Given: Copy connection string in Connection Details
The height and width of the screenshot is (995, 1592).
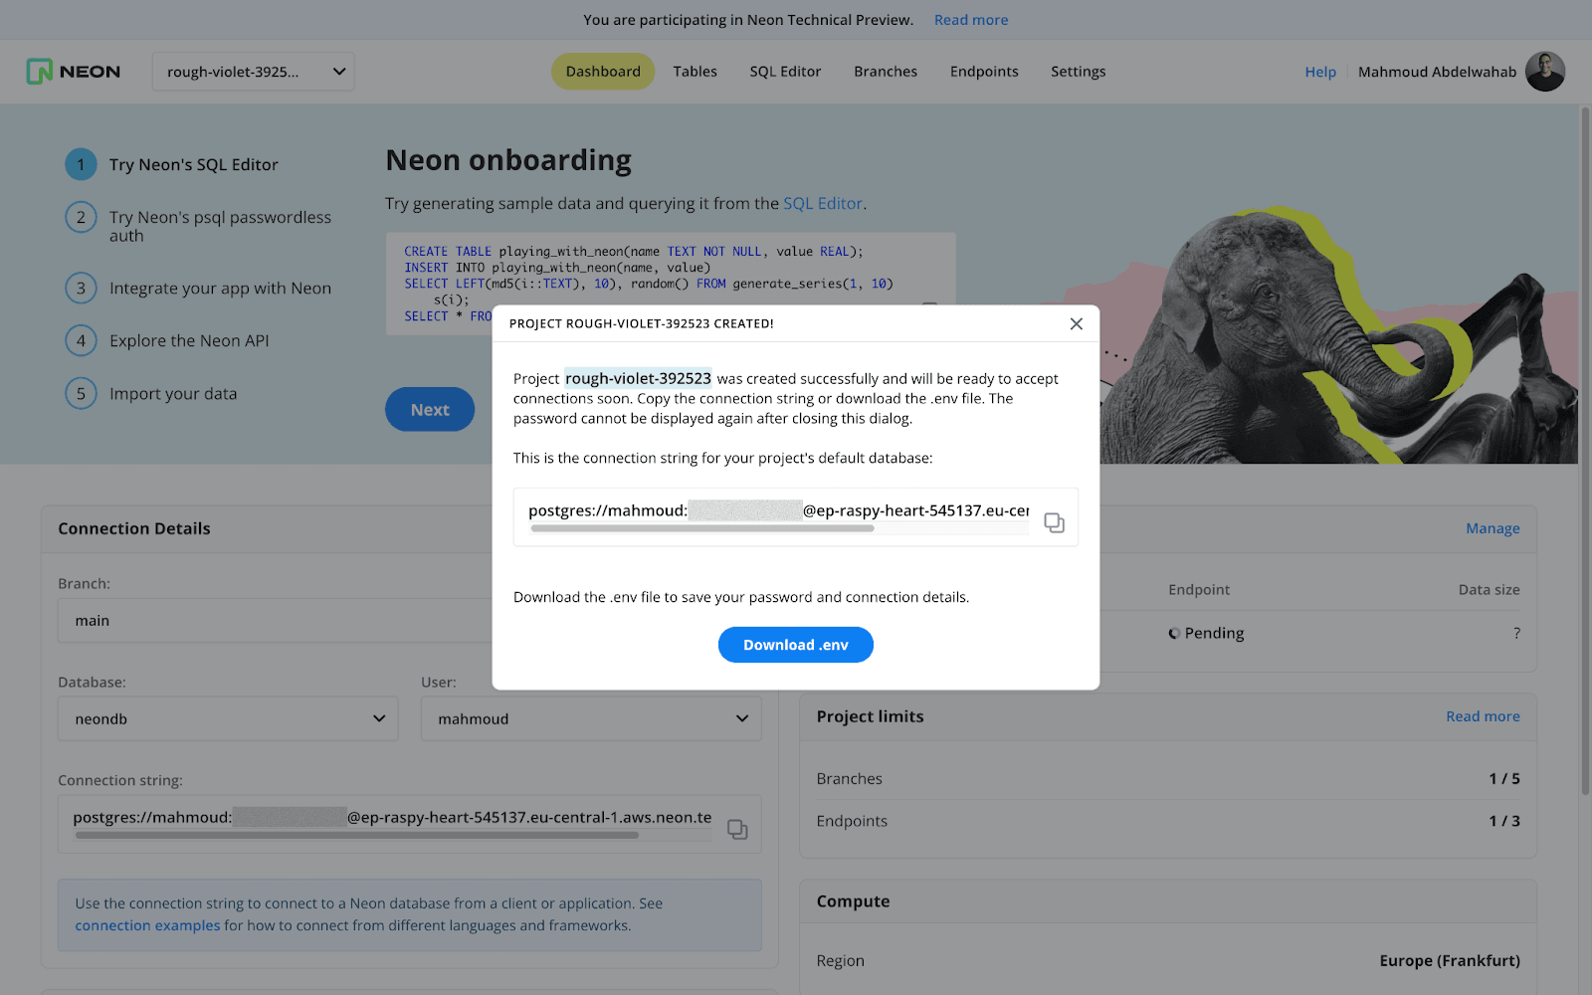Looking at the screenshot, I should click(737, 829).
